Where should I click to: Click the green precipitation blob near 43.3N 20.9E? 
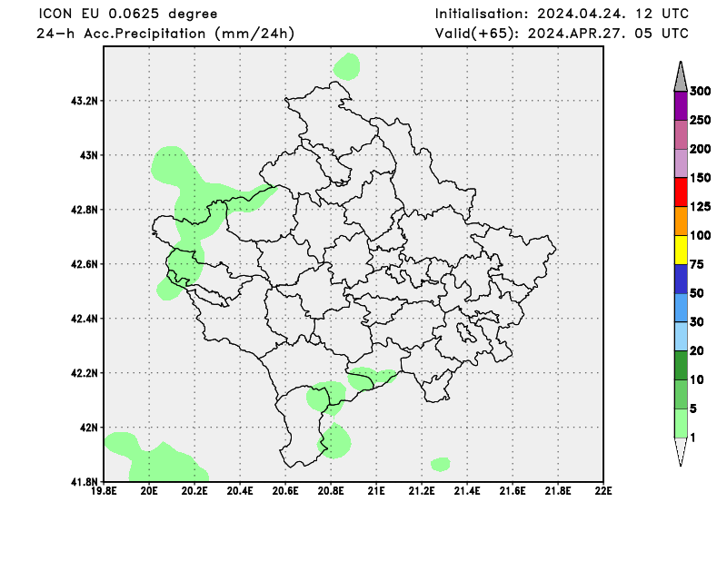point(347,66)
